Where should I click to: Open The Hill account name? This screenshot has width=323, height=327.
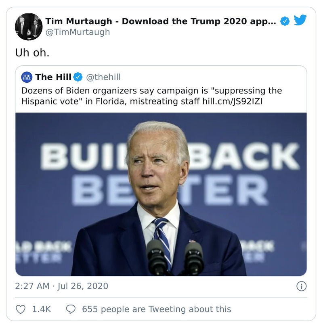pos(53,77)
